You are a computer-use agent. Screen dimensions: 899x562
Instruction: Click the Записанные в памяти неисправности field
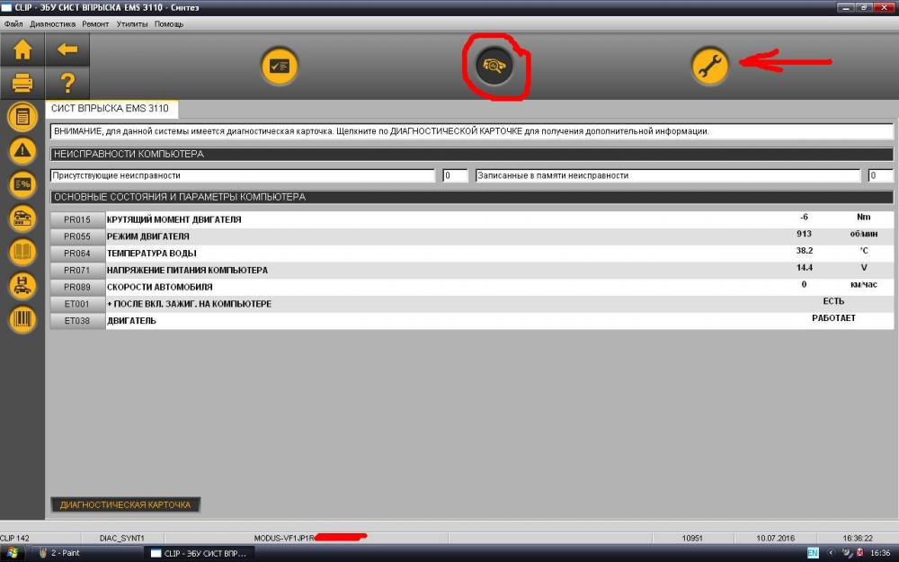click(668, 176)
